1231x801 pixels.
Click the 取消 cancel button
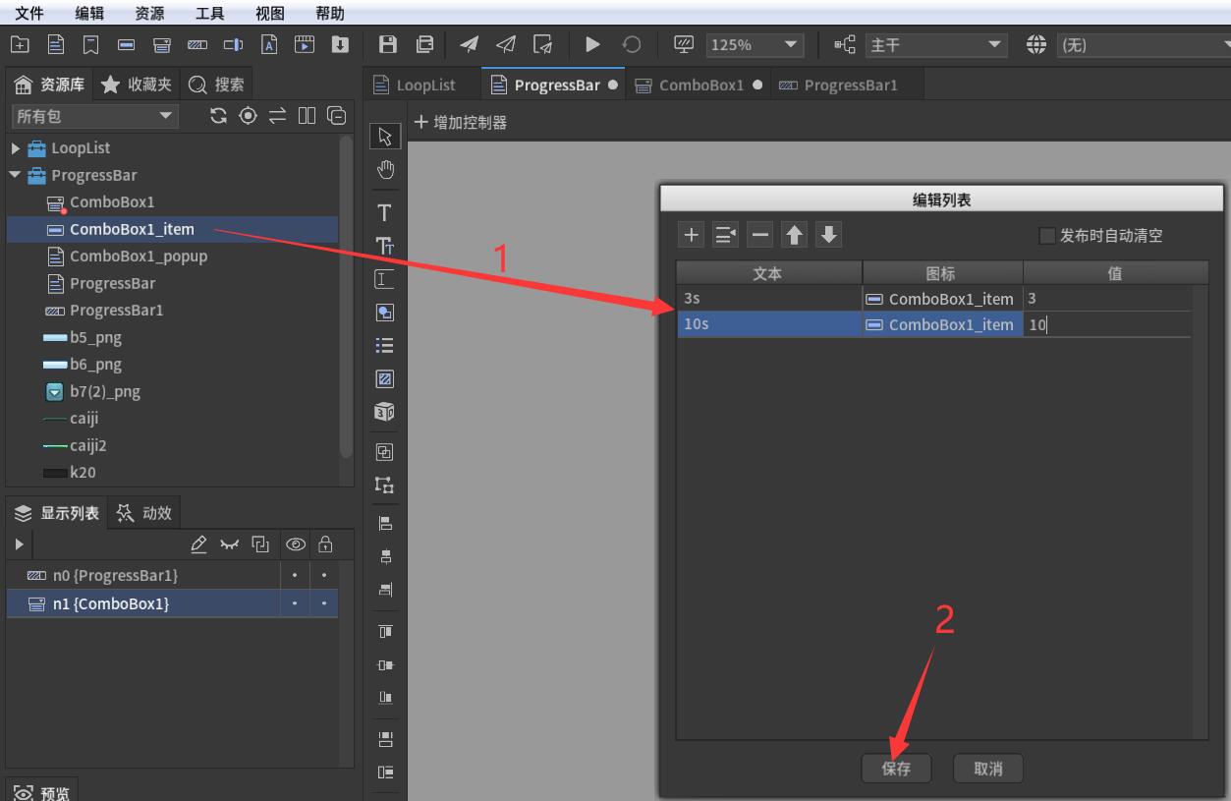click(x=987, y=769)
